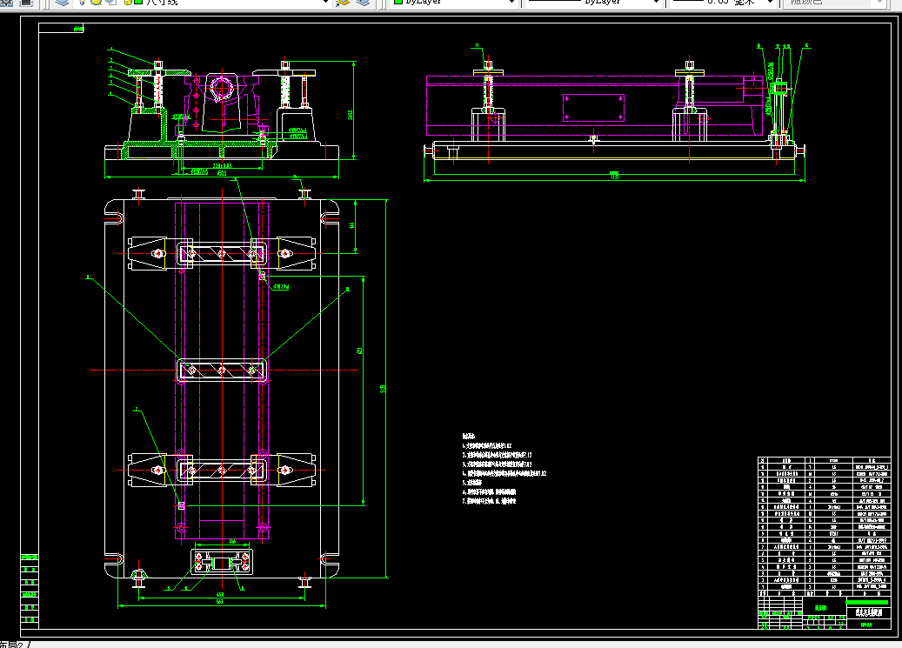Open the Layer Properties Manager icon
This screenshot has width=902, height=648.
(62, 3)
